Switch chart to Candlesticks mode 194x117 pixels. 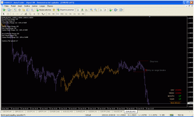pos(82,10)
